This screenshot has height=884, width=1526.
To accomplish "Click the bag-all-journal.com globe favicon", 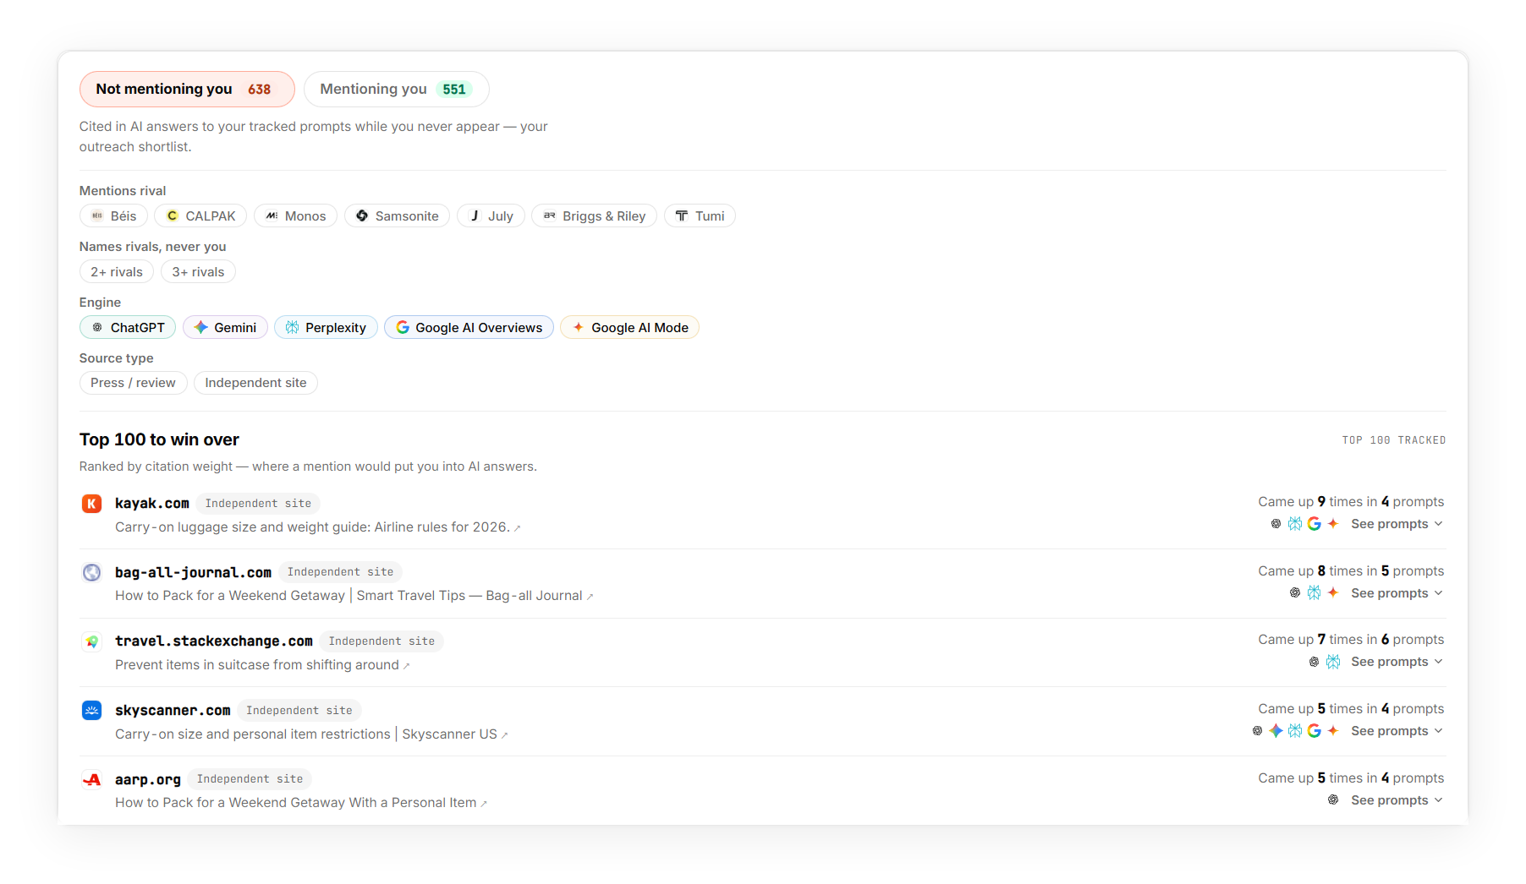I will (91, 572).
